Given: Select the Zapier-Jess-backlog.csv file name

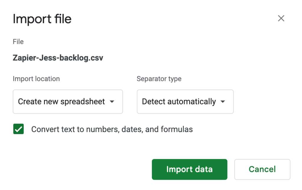Looking at the screenshot, I should point(58,58).
